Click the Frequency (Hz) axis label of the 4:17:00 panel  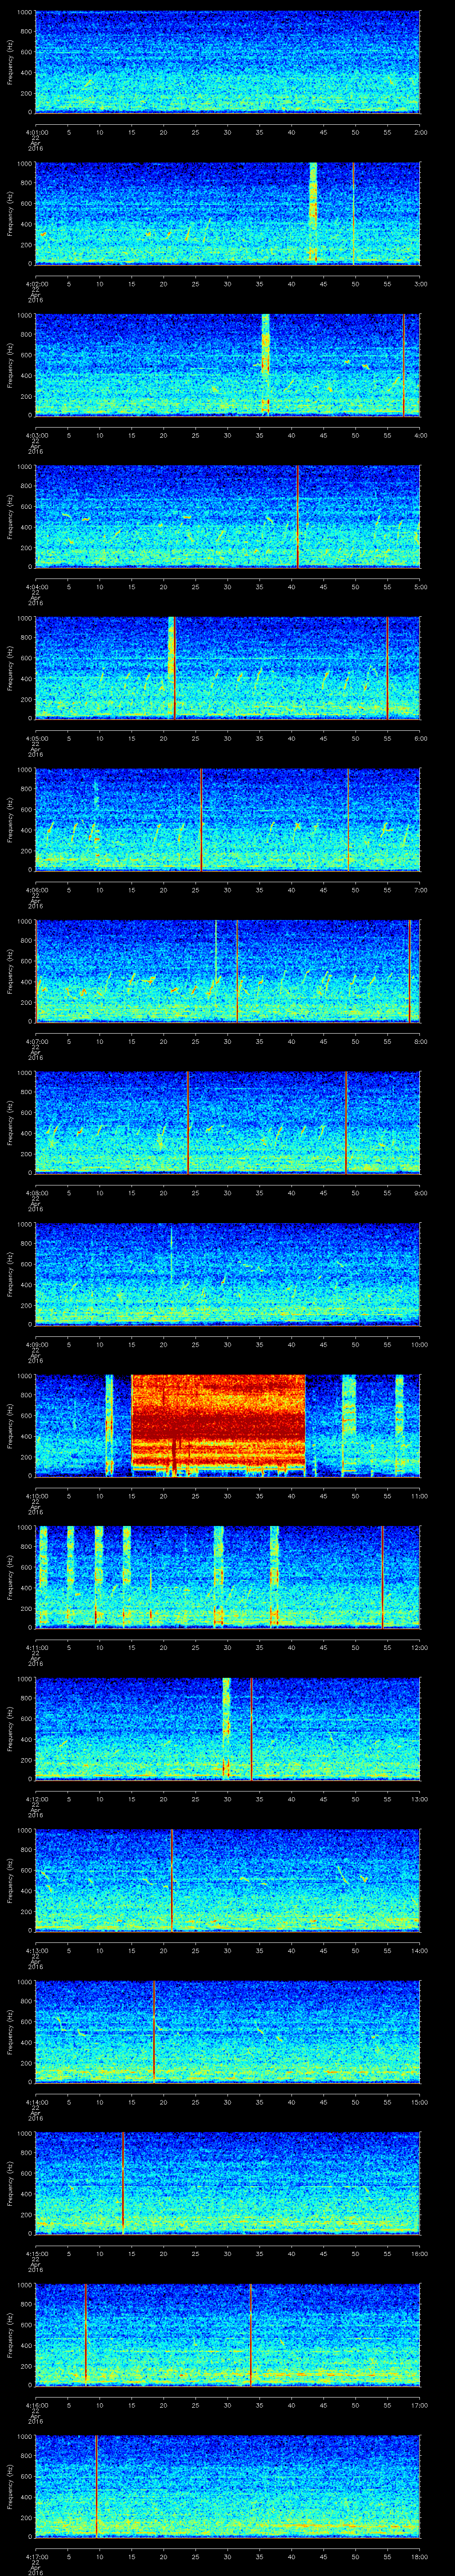click(10, 2486)
